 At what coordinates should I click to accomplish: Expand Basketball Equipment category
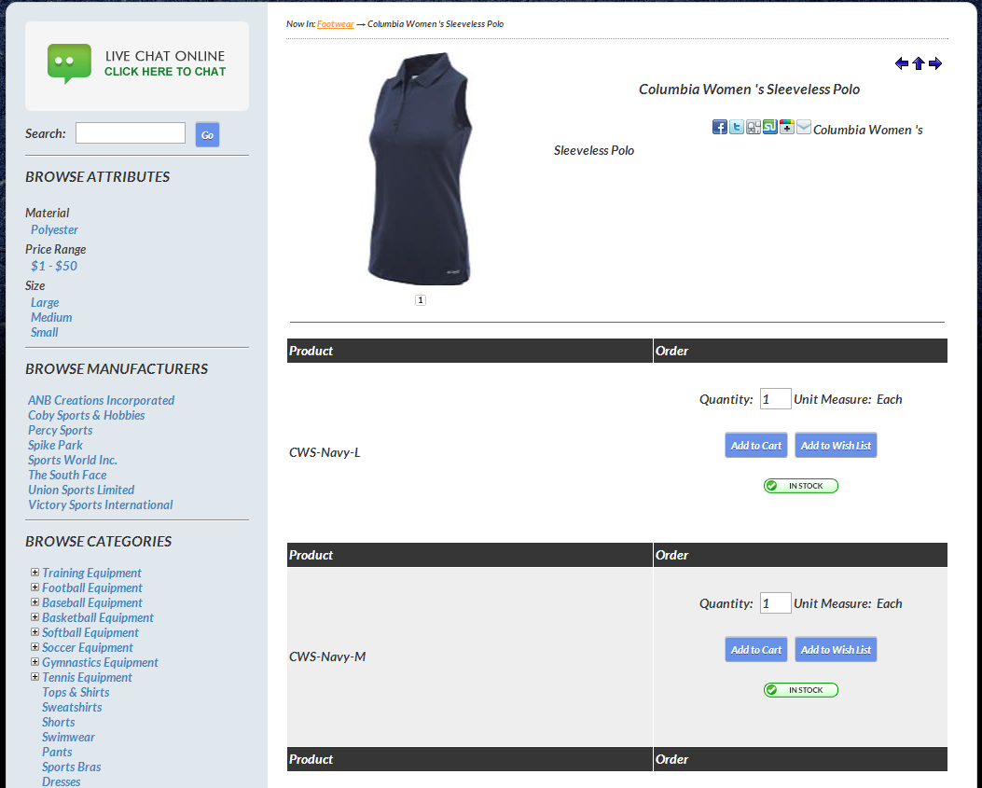click(x=35, y=617)
